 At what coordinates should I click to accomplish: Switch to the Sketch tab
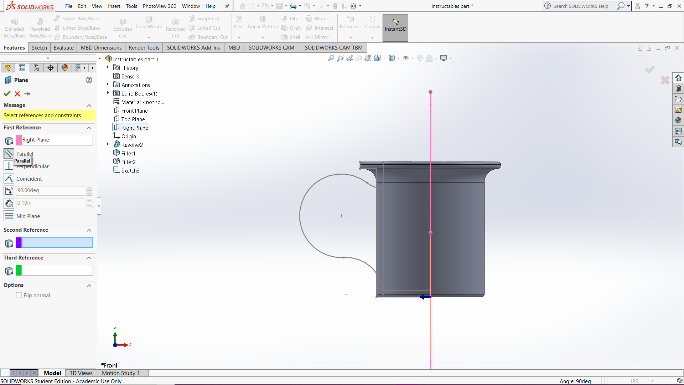click(x=39, y=47)
